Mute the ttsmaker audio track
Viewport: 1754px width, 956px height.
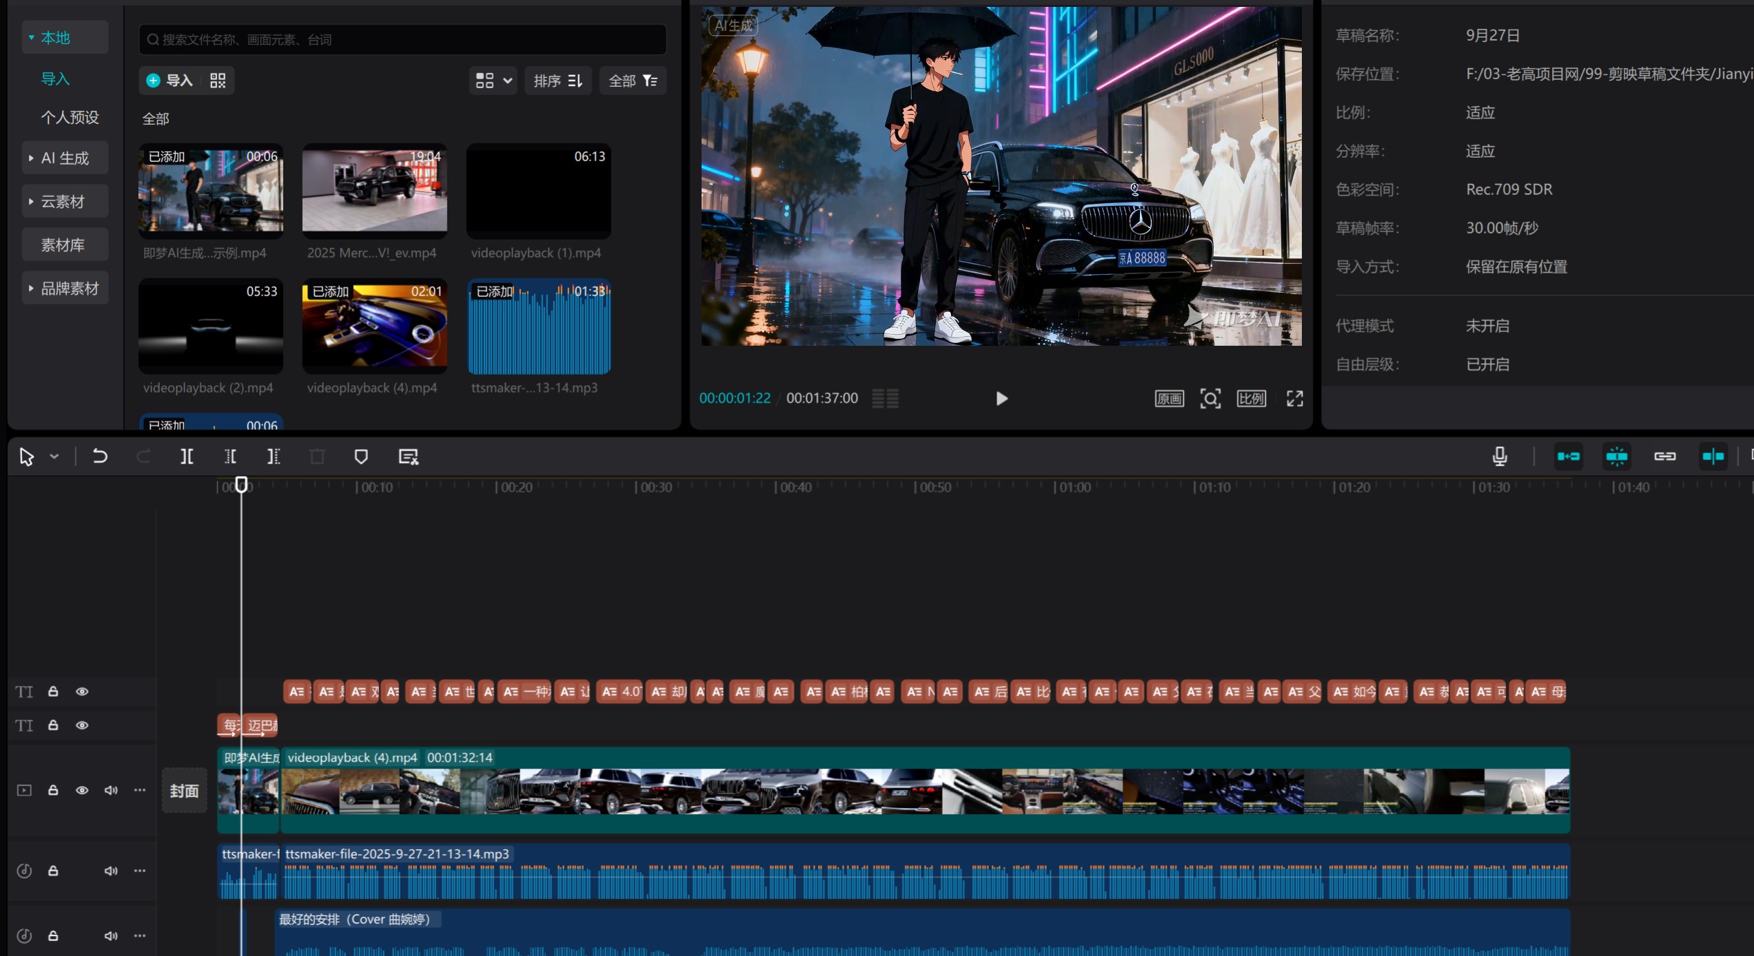110,871
